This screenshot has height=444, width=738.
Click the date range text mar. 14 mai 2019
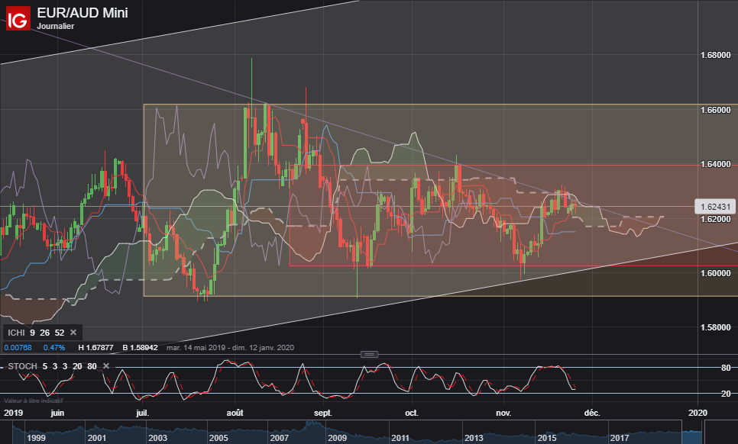194,348
